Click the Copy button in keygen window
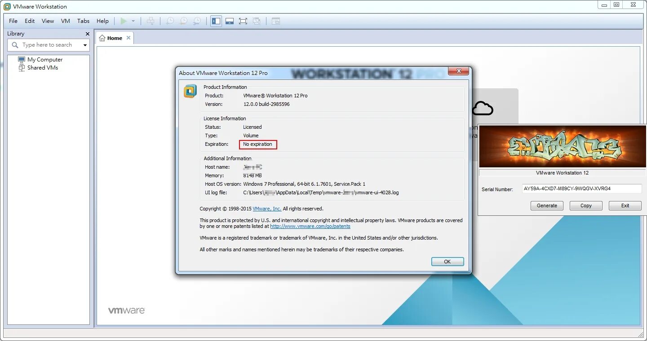This screenshot has height=341, width=647. 586,205
